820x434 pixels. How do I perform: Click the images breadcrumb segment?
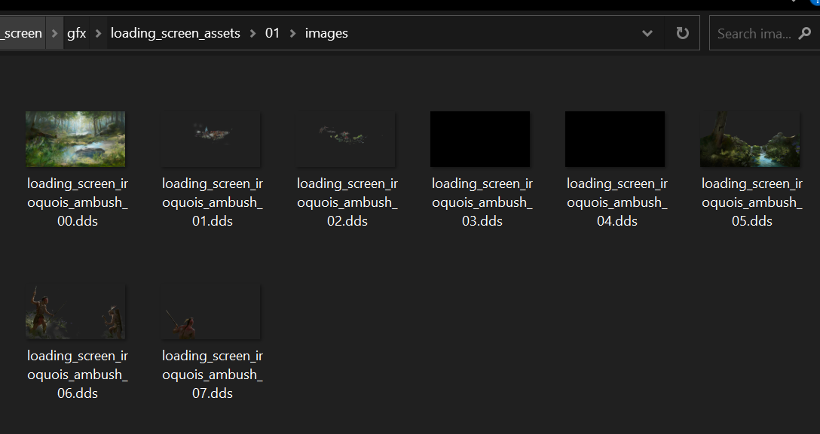326,33
